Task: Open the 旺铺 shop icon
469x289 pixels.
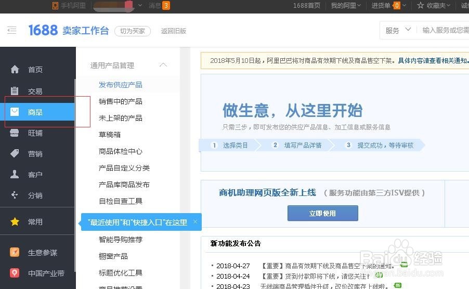Action: (x=15, y=133)
